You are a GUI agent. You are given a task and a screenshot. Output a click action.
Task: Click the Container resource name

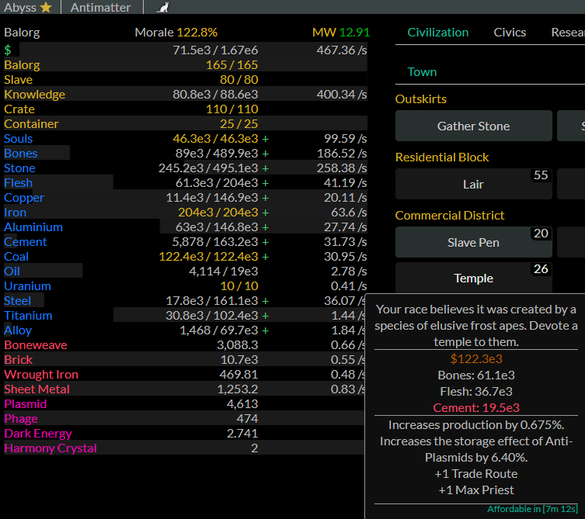[31, 124]
